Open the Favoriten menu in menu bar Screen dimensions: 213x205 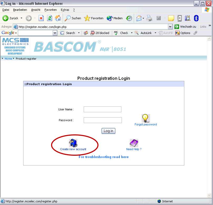(51, 10)
